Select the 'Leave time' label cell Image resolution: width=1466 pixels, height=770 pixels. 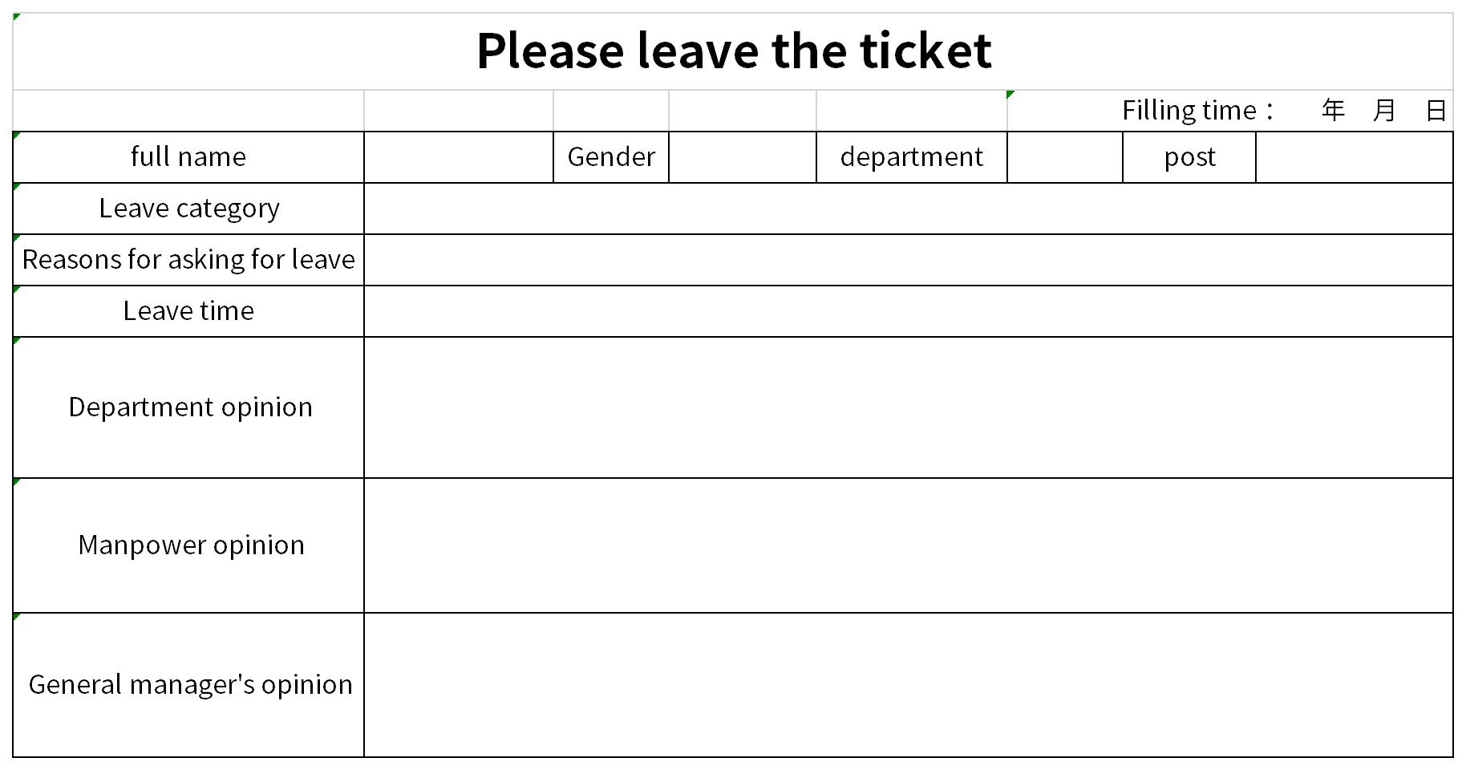pos(188,311)
